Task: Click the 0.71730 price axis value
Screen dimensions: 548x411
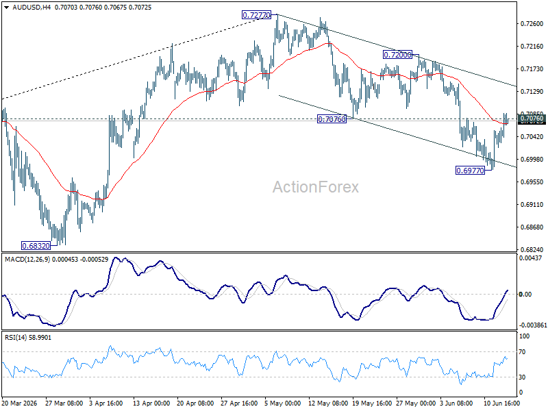Action: coord(532,69)
